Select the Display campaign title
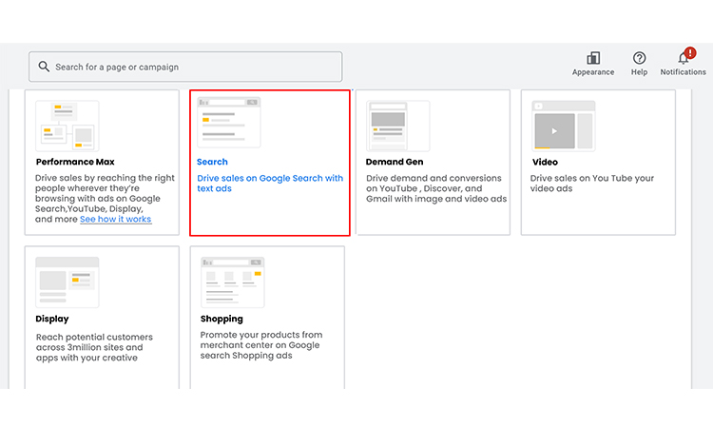713x428 pixels. point(52,319)
